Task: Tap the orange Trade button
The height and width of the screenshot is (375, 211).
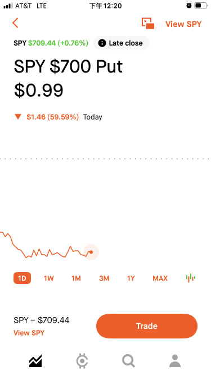Action: point(147,326)
